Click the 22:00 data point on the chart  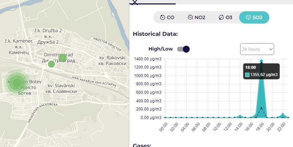(x=283, y=114)
